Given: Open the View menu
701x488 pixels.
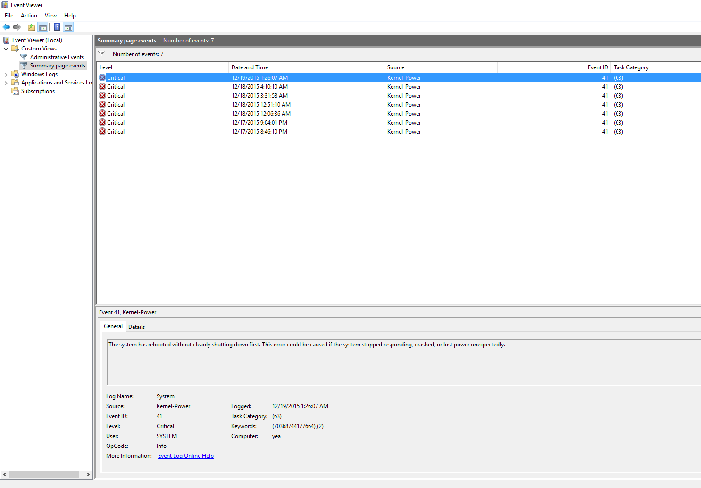Looking at the screenshot, I should pyautogui.click(x=50, y=16).
